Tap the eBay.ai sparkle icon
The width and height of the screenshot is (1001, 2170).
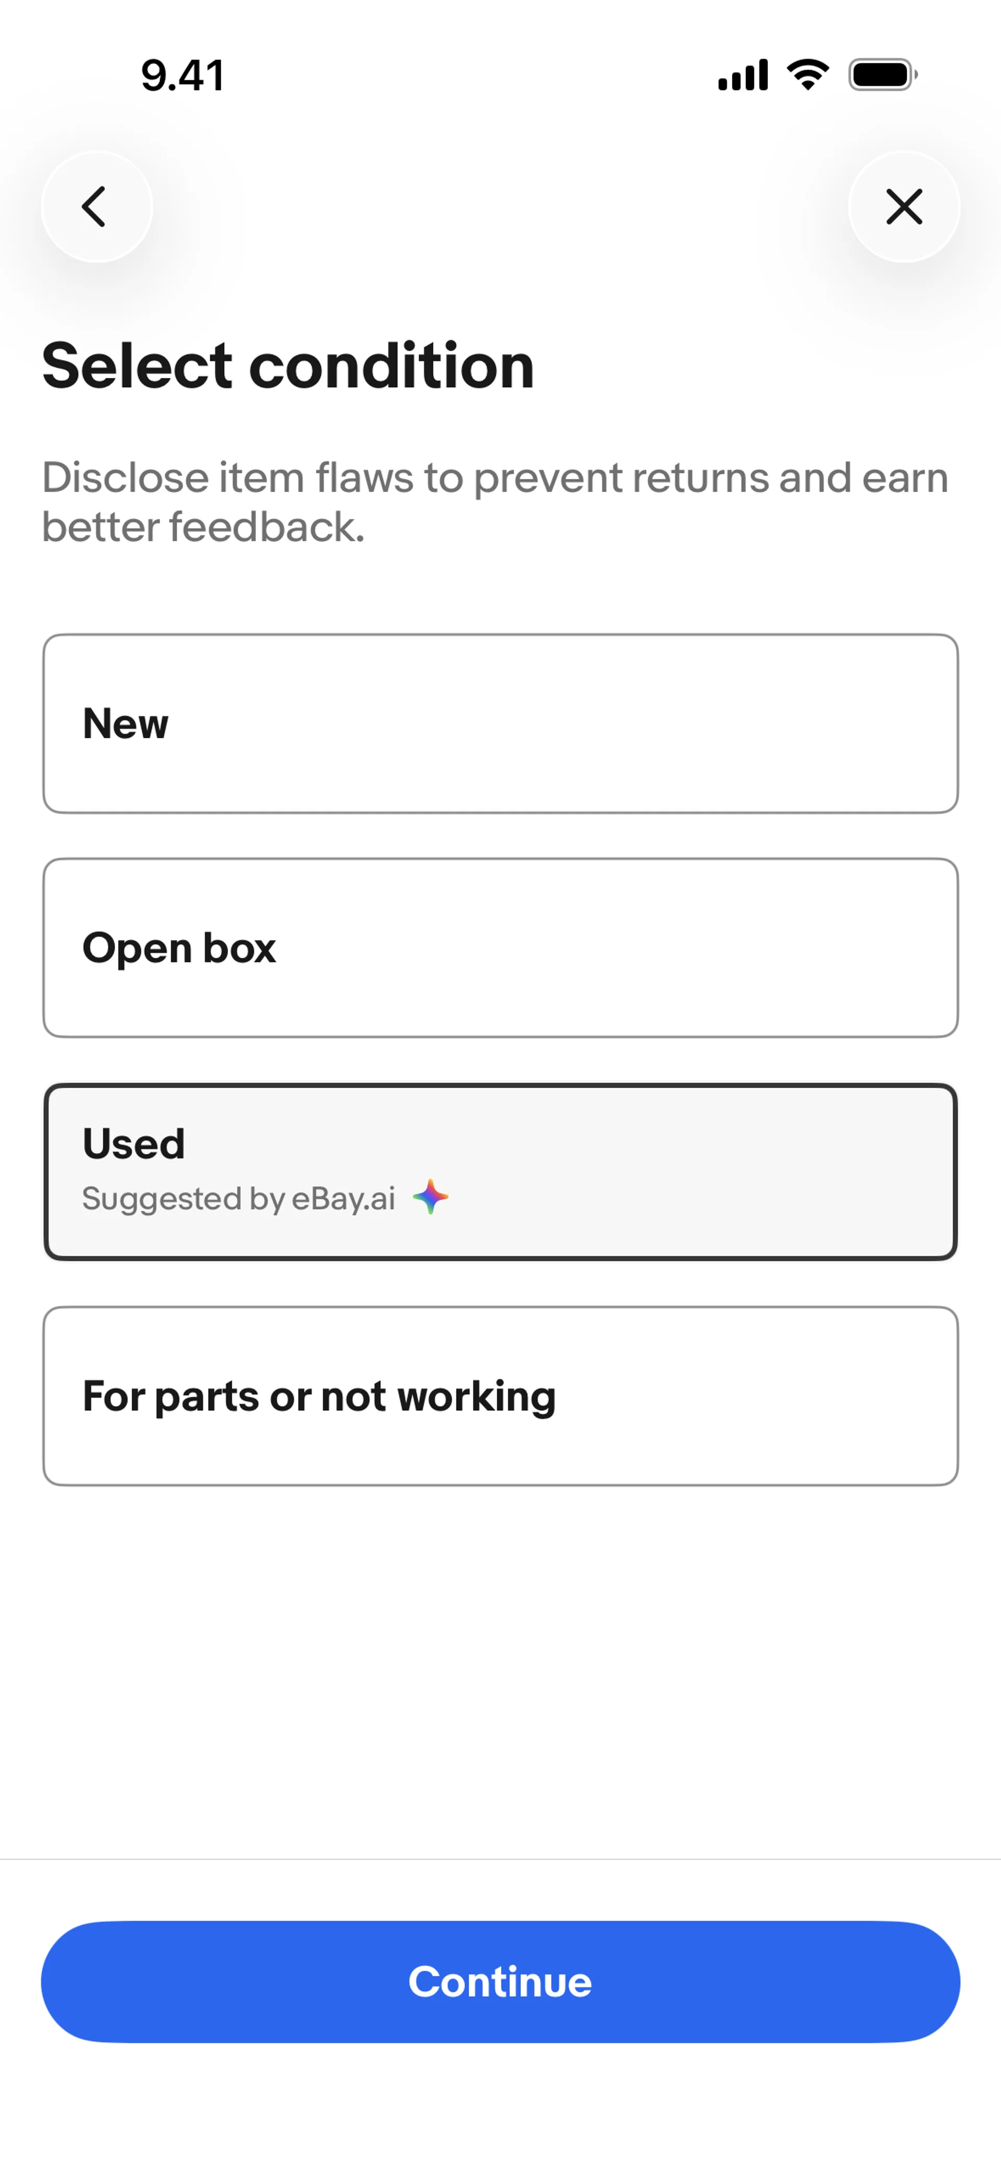pos(431,1196)
